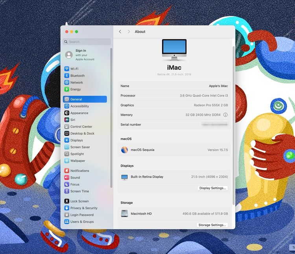
Task: Open Desktop & Dock icon
Action: [66, 133]
